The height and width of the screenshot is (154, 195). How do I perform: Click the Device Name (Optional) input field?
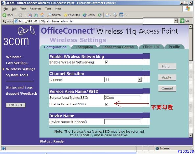click(x=122, y=122)
